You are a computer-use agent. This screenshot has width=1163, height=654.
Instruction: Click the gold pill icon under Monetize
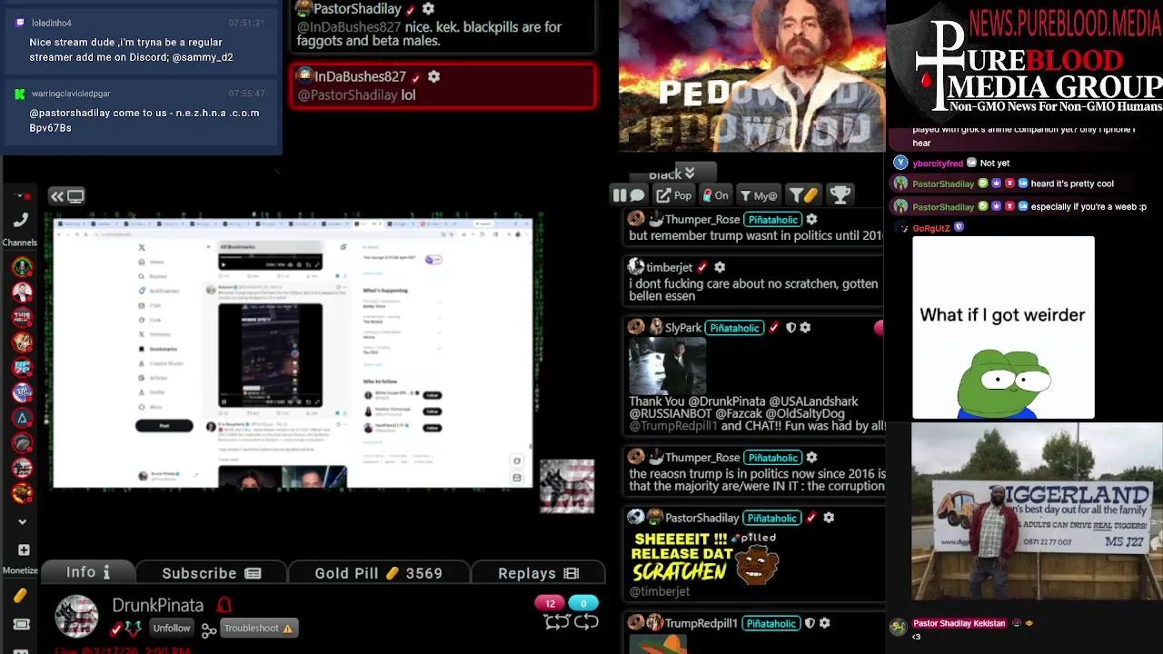tap(20, 596)
